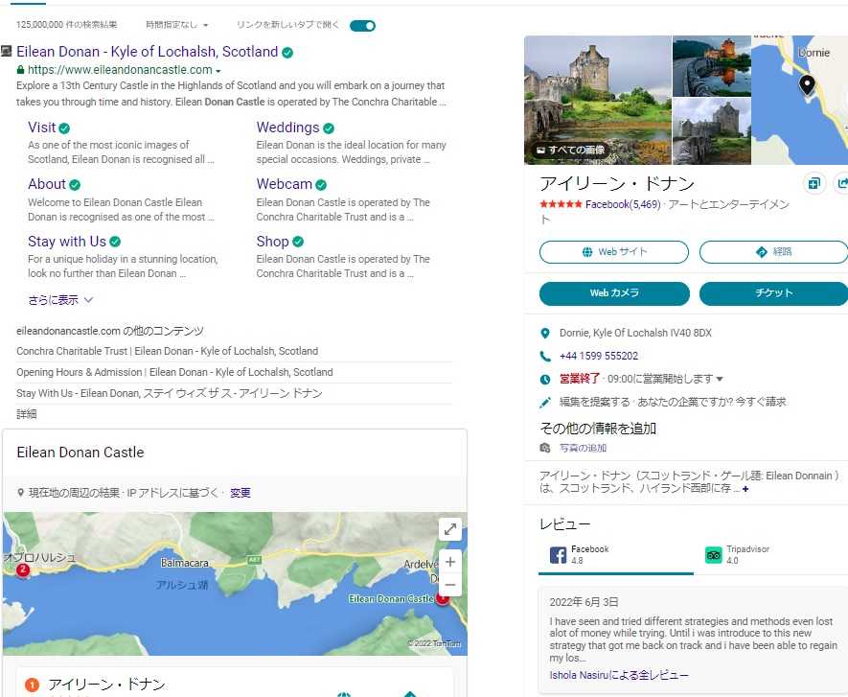Click the phone icon beside +44 1599 555202
The image size is (848, 697).
(546, 356)
